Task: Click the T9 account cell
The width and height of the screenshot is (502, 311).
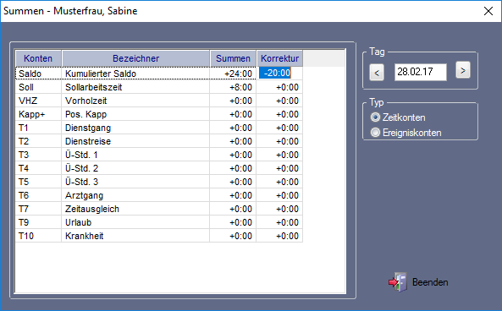Action: [x=38, y=222]
